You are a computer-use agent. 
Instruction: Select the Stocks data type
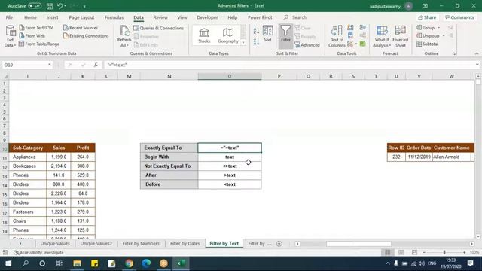point(204,35)
